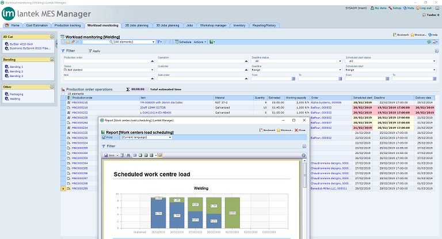Open the Actions dropdown menu
442x239 pixels.
tap(200, 42)
